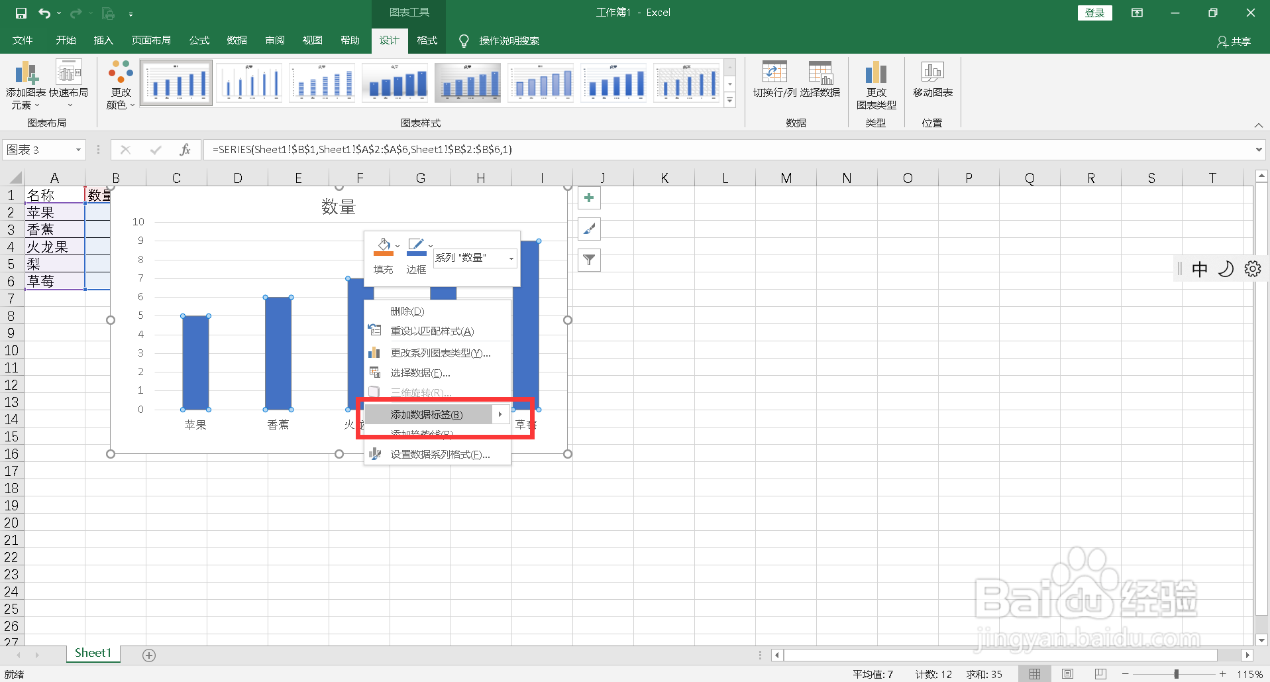Click the Save icon in quick access toolbar
1270x682 pixels.
coord(21,13)
